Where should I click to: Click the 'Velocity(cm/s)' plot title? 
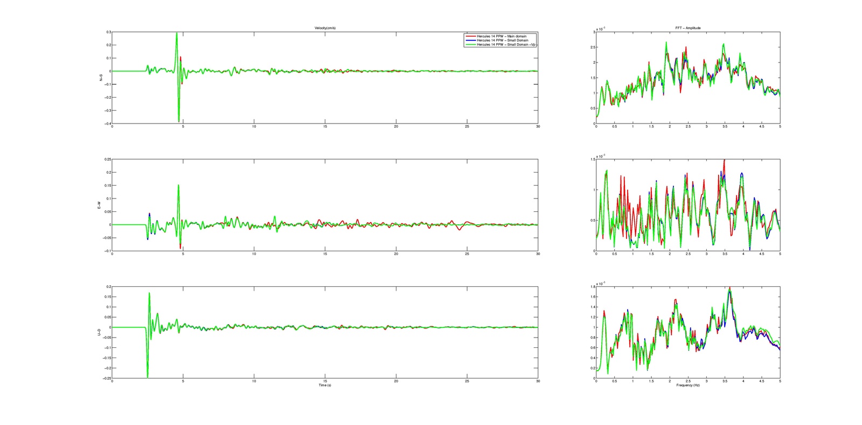coord(325,28)
